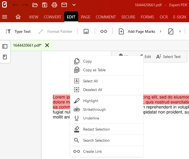Open the hamburger menu
This screenshot has height=159, width=189.
point(5,17)
